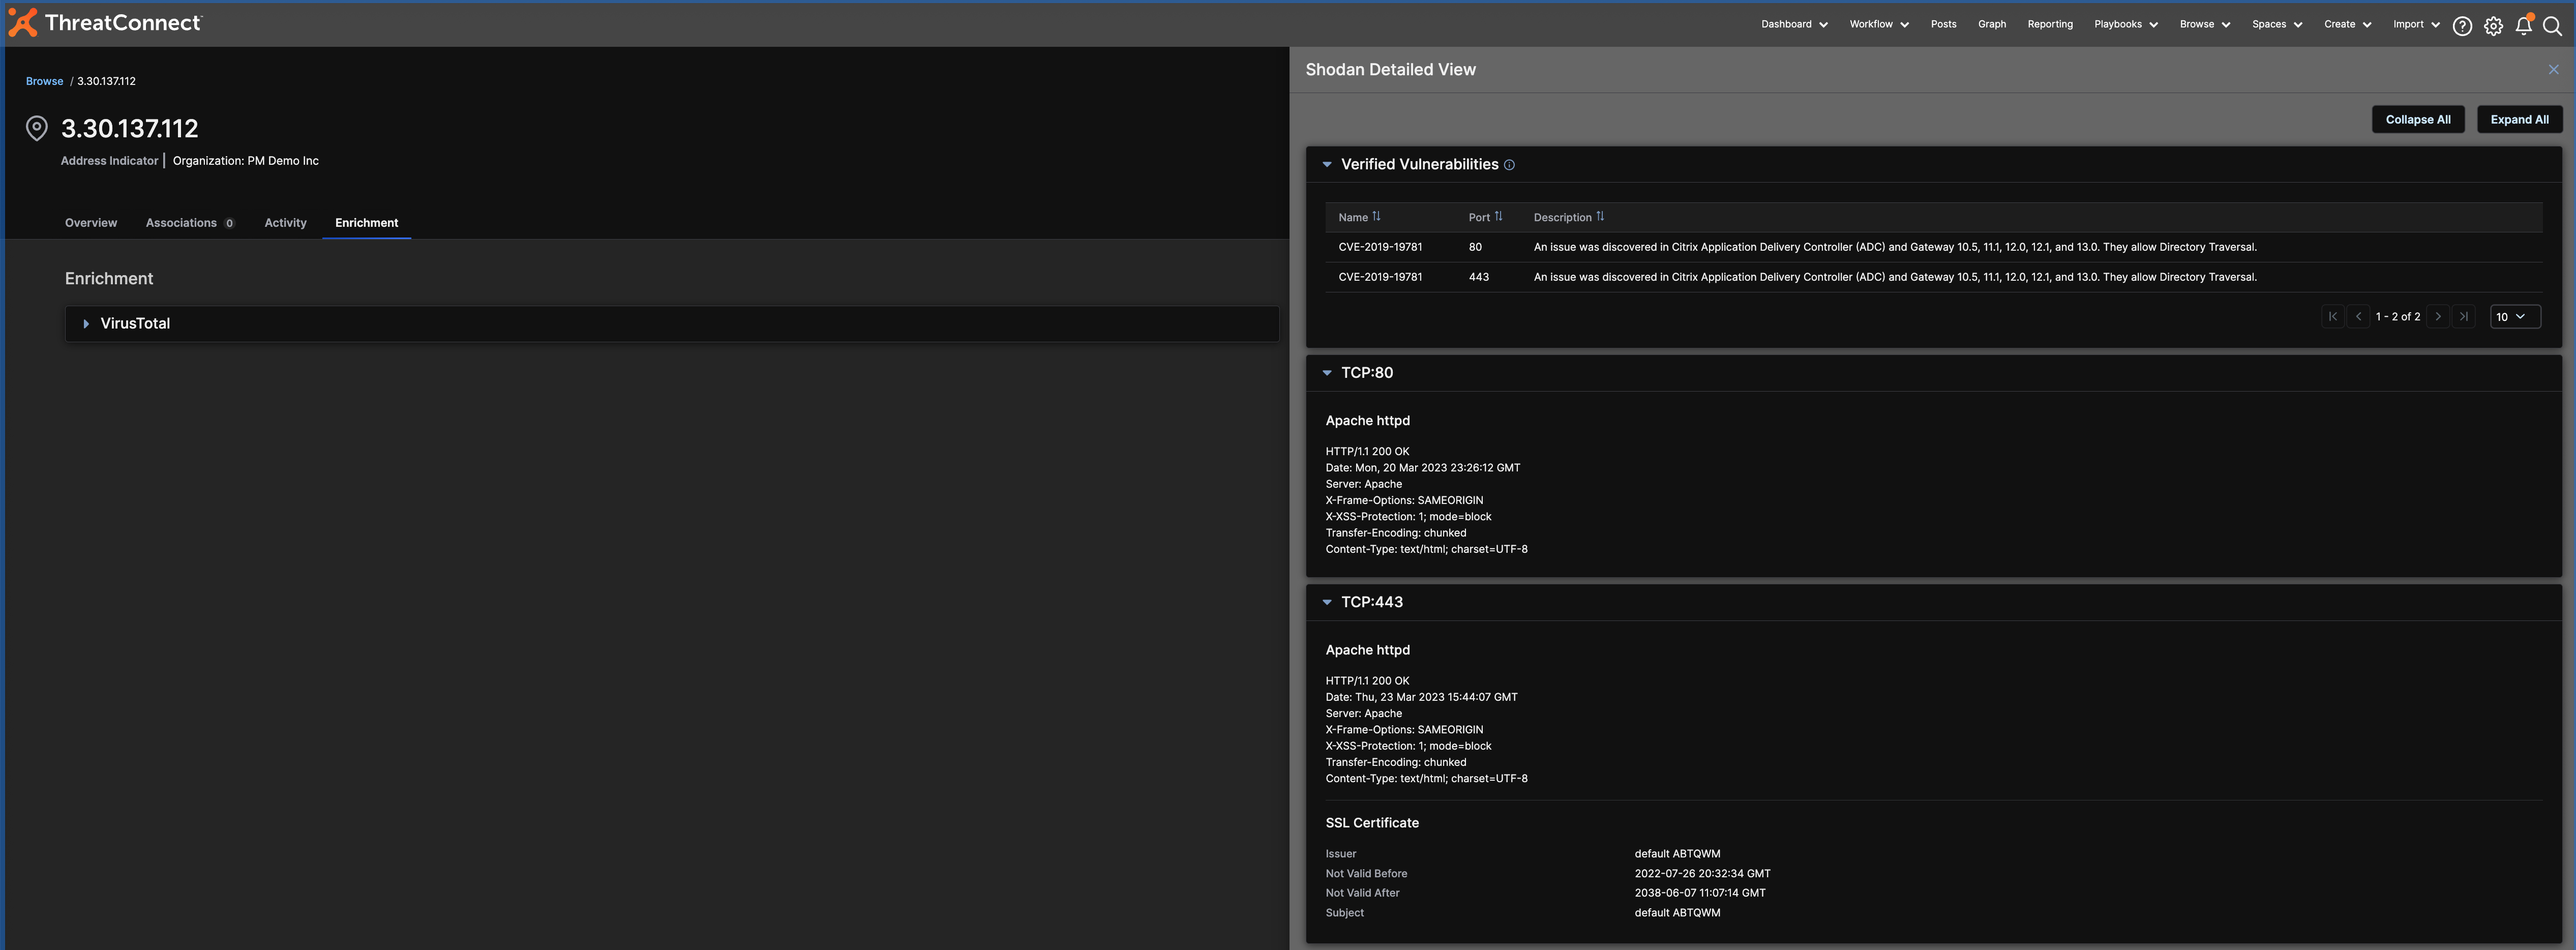Screen dimensions: 2576x950
Task: Click the issuer value 'default ABTQWM'
Action: tap(1677, 854)
